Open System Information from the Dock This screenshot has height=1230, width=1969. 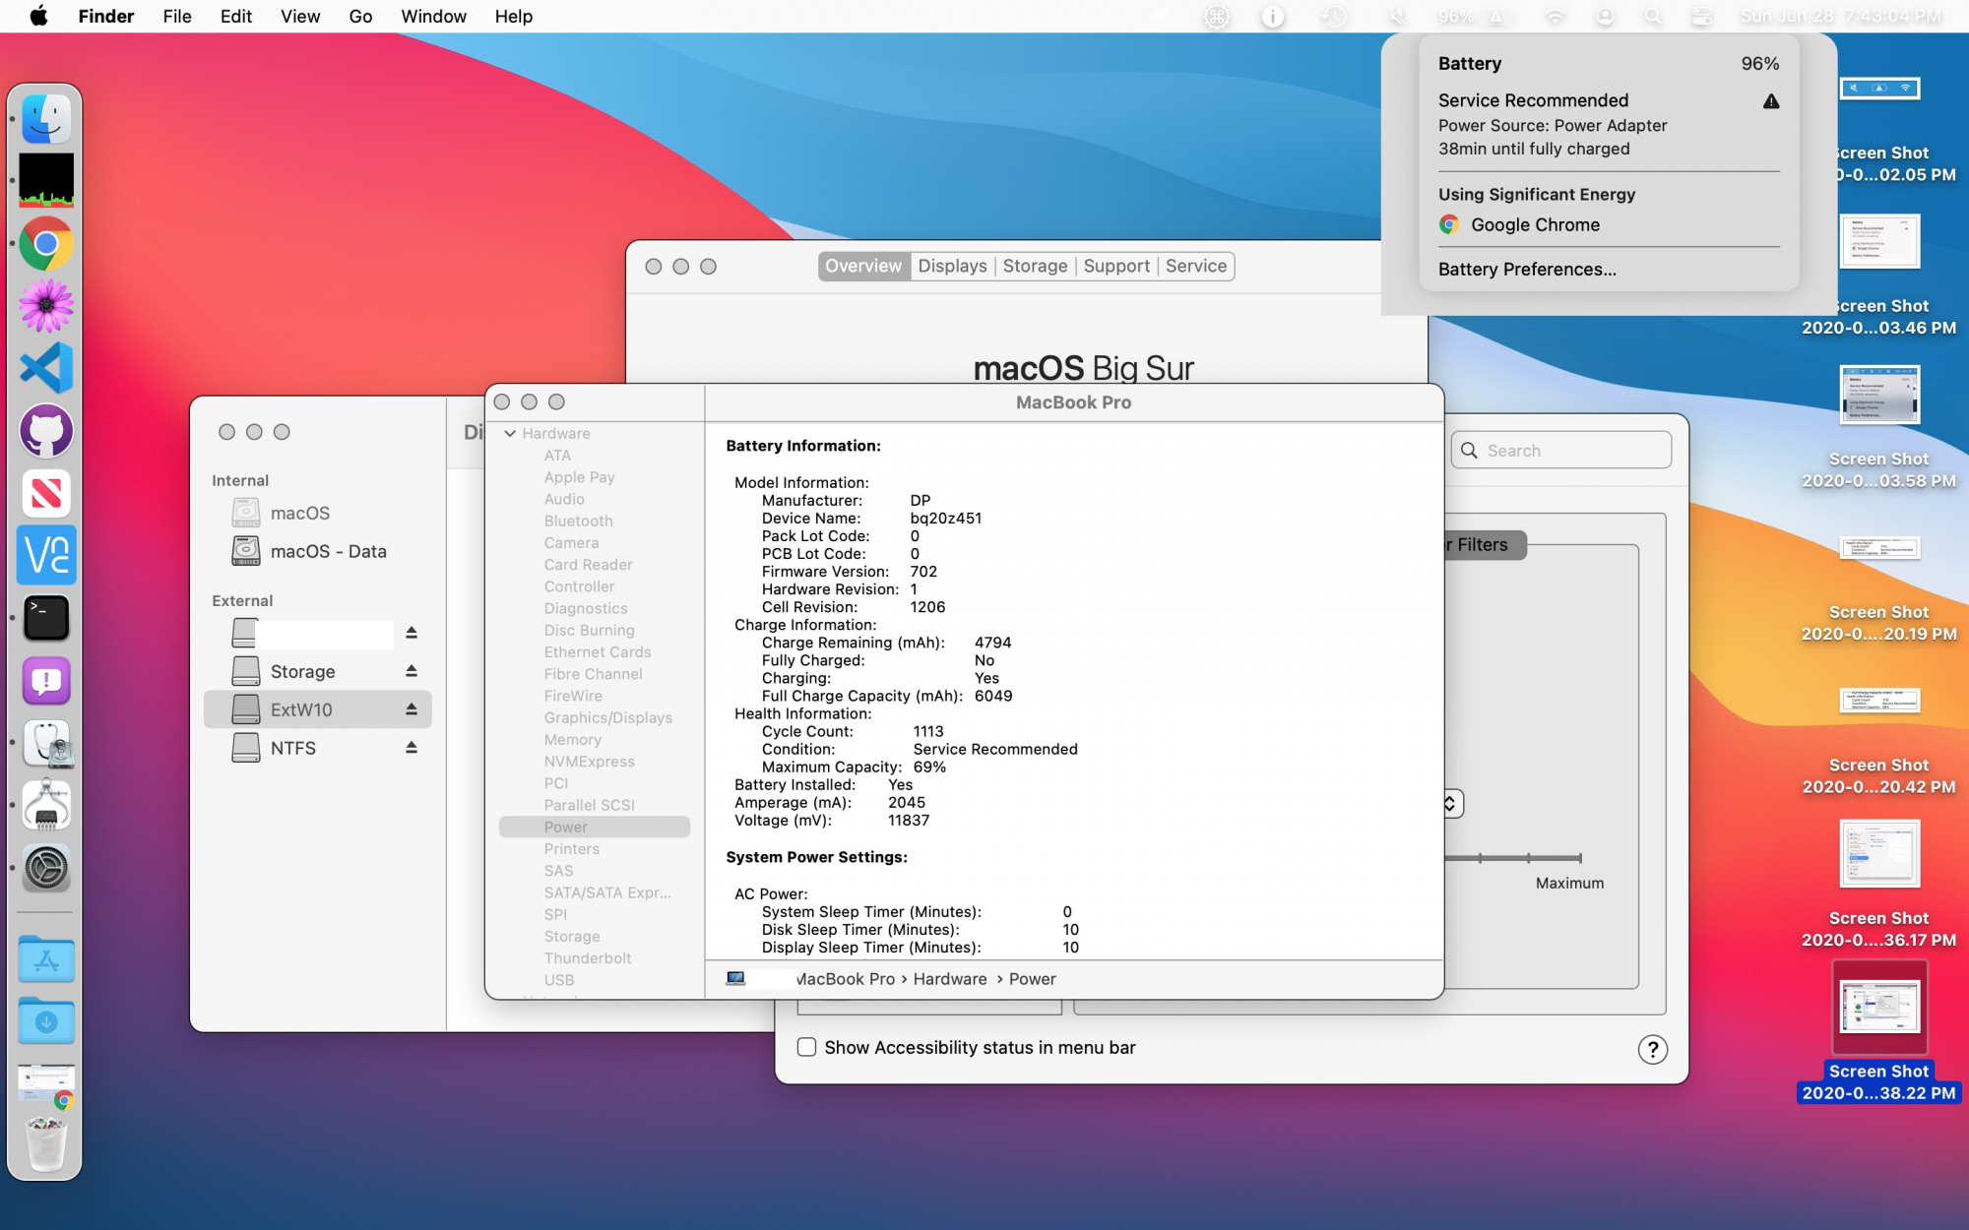pyautogui.click(x=46, y=806)
